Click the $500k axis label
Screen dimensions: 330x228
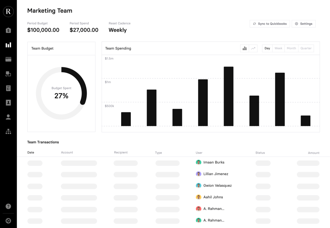110,106
